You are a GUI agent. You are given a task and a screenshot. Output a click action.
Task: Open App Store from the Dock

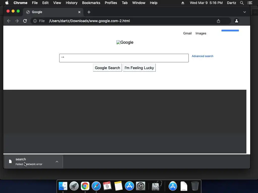pyautogui.click(x=130, y=186)
